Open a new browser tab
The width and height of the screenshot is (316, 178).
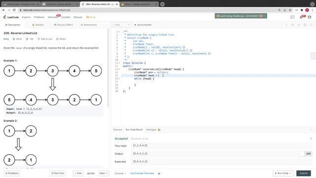pyautogui.click(x=162, y=4)
